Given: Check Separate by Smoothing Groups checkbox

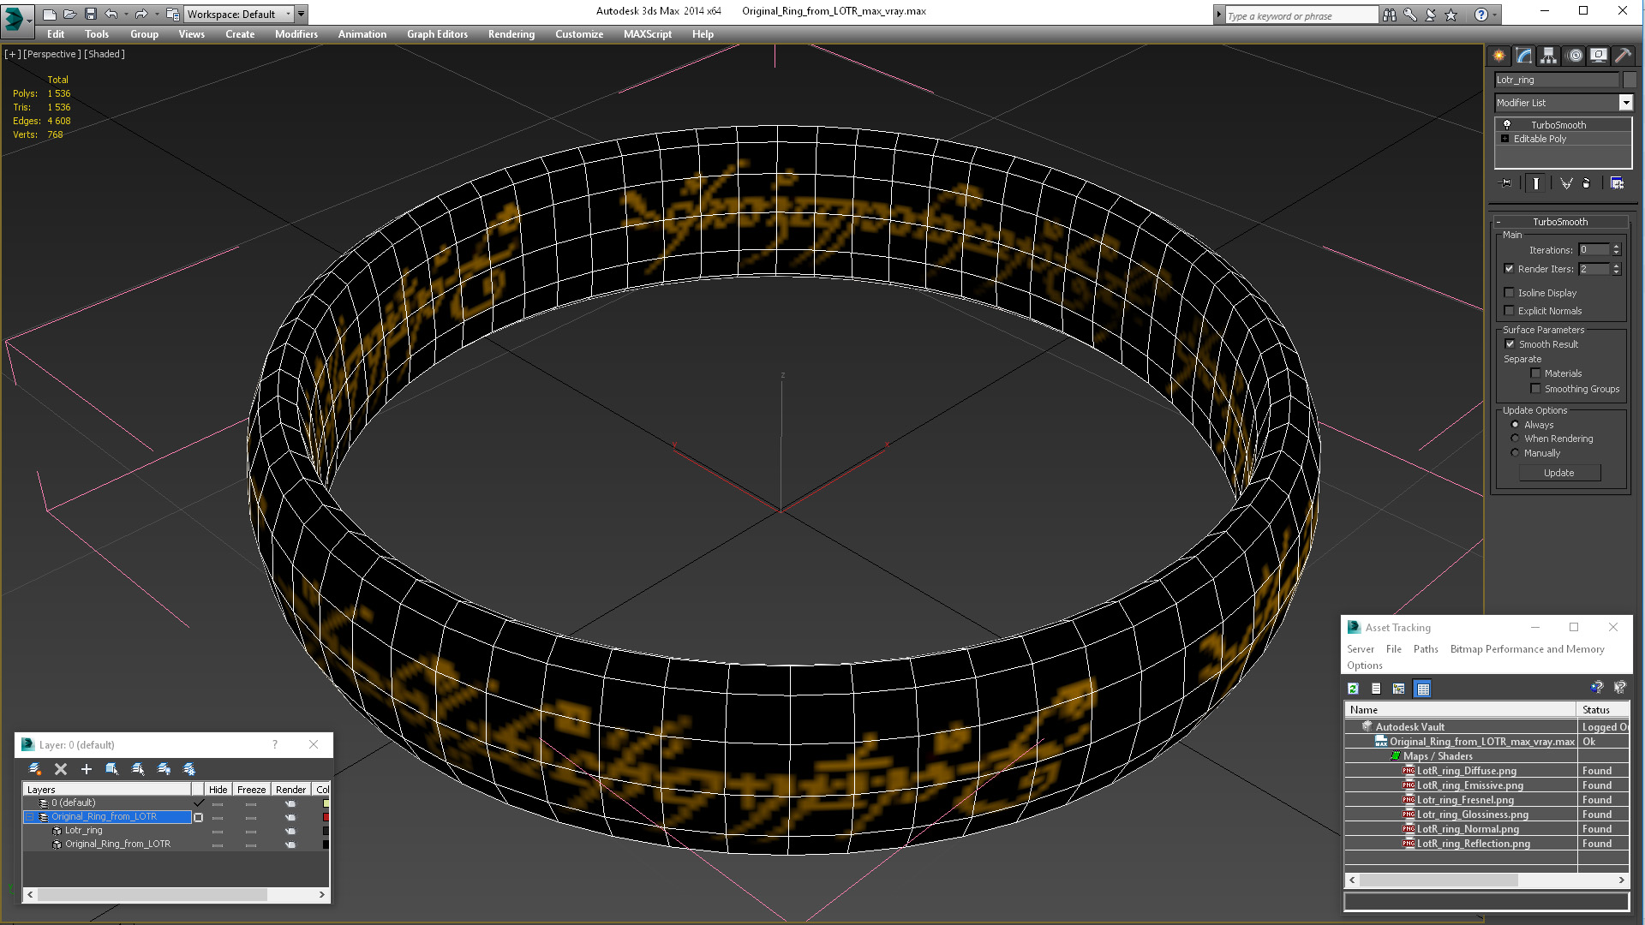Looking at the screenshot, I should (x=1536, y=389).
